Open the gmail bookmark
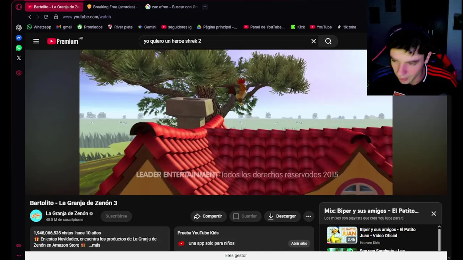This screenshot has height=260, width=463. [x=64, y=27]
